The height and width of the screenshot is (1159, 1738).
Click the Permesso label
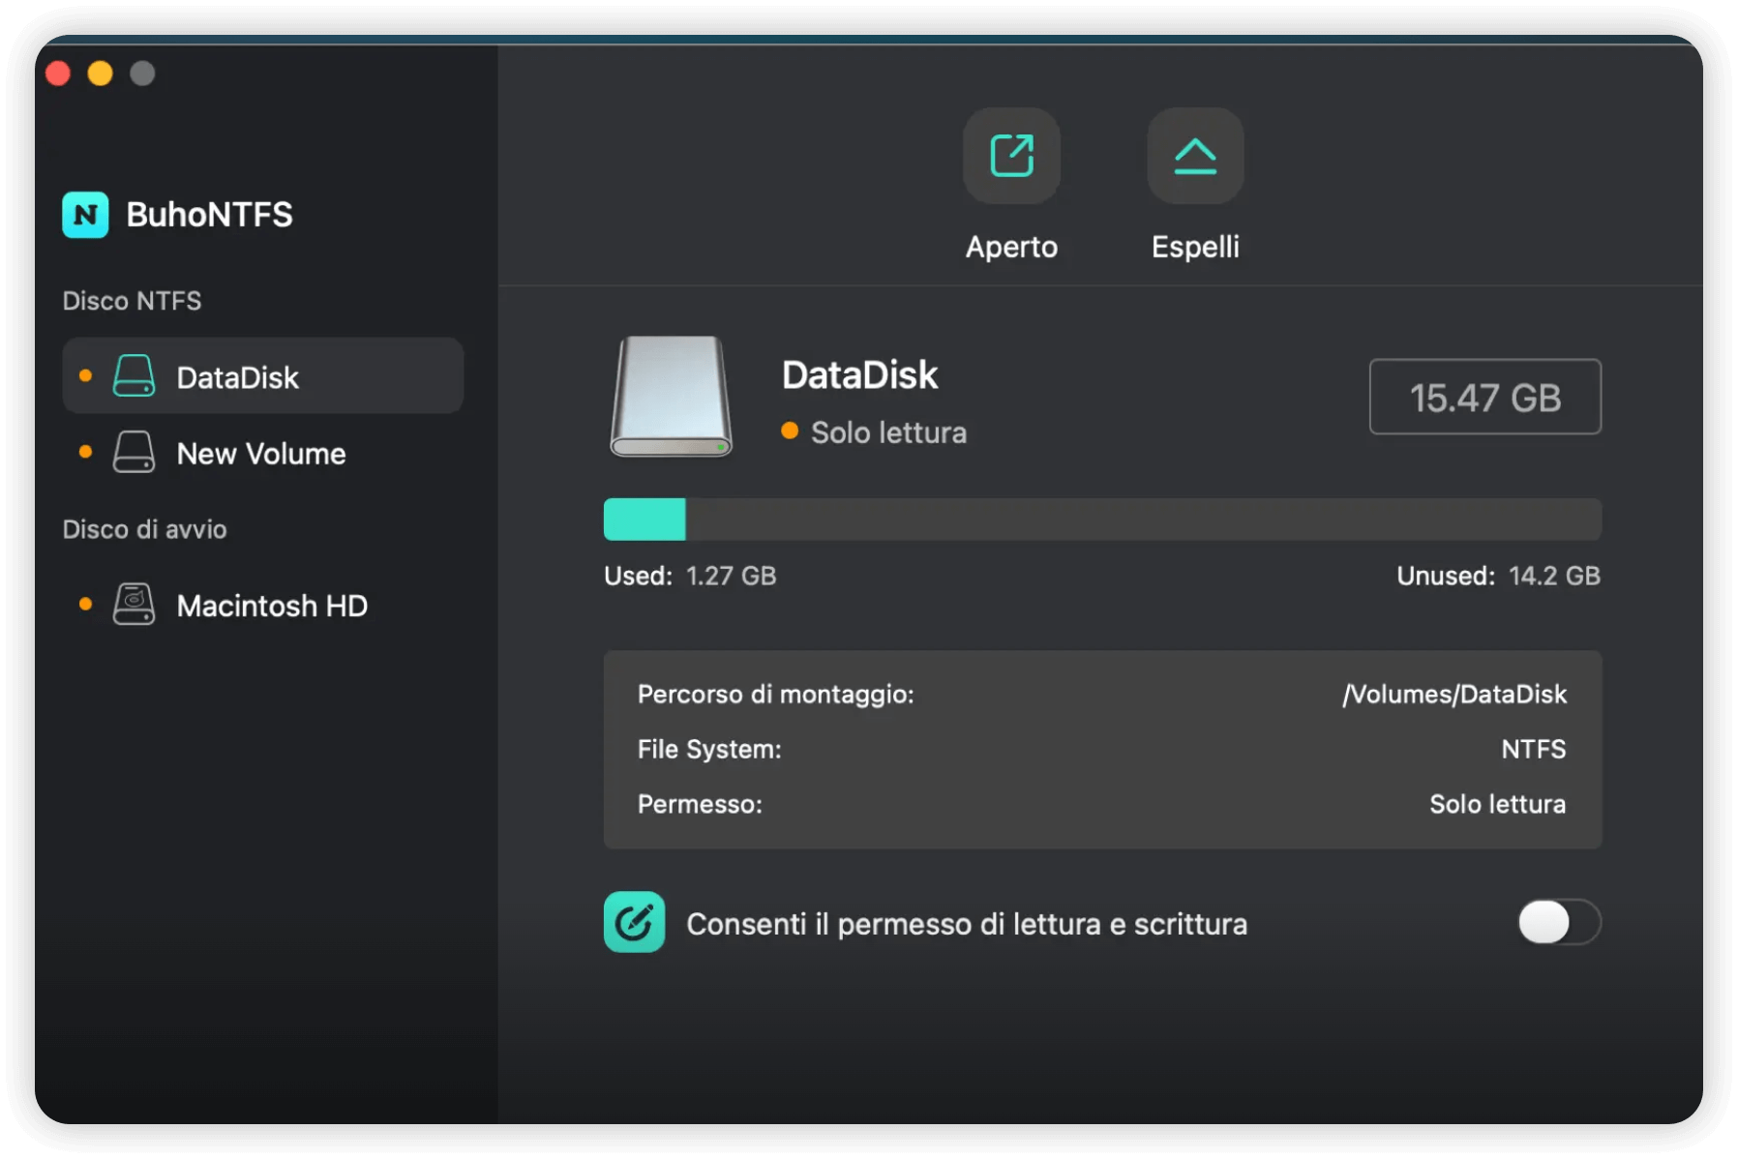coord(700,804)
